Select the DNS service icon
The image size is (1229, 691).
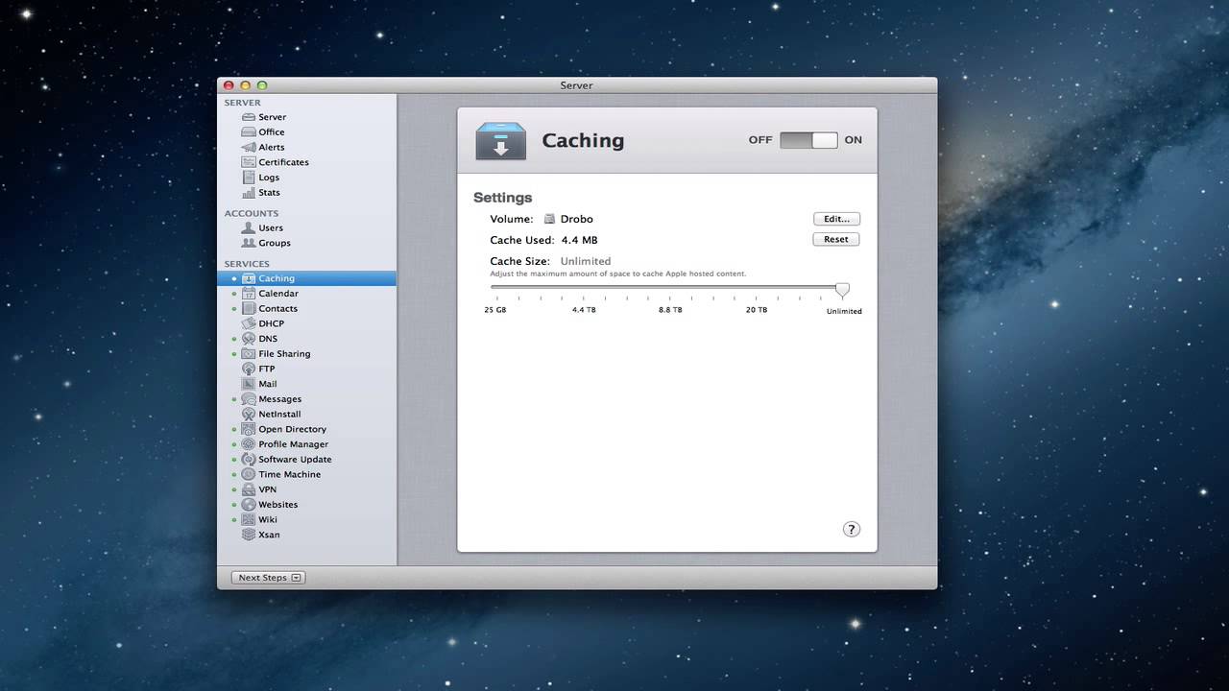tap(249, 339)
